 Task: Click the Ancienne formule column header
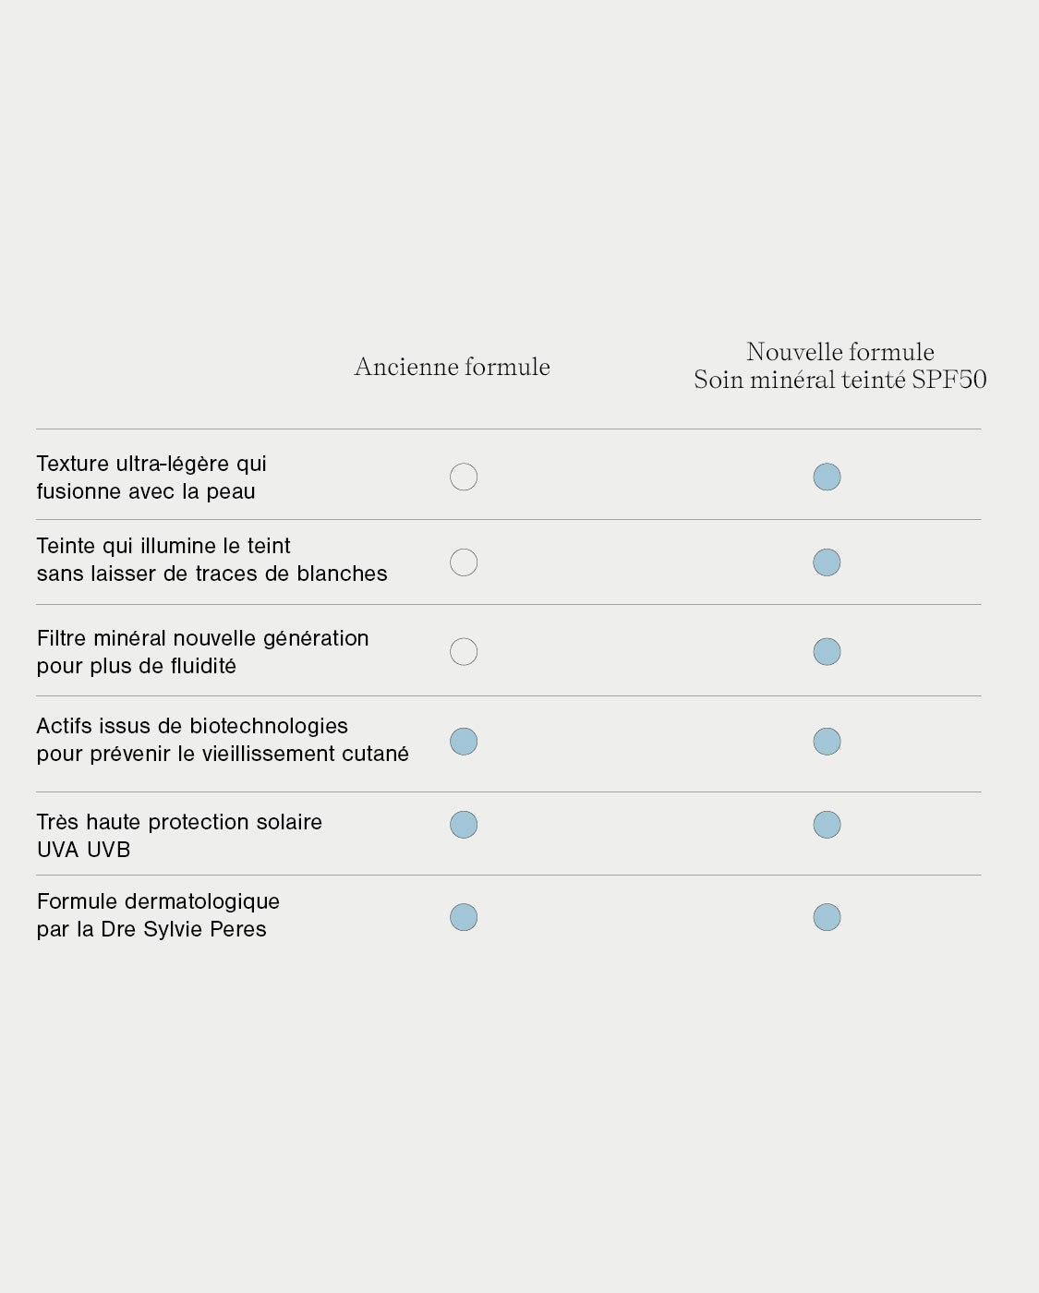[452, 368]
